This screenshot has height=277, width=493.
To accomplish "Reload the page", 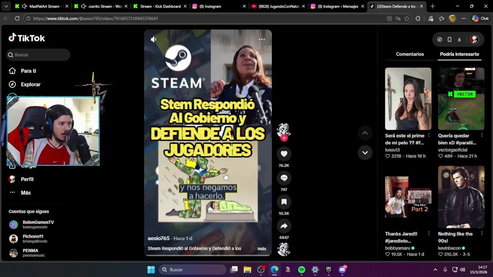I will click(x=17, y=18).
